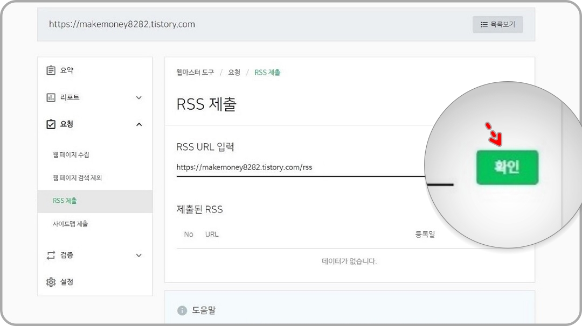Image resolution: width=582 pixels, height=326 pixels.
Task: Expand the 검증 menu chevron
Action: 139,256
